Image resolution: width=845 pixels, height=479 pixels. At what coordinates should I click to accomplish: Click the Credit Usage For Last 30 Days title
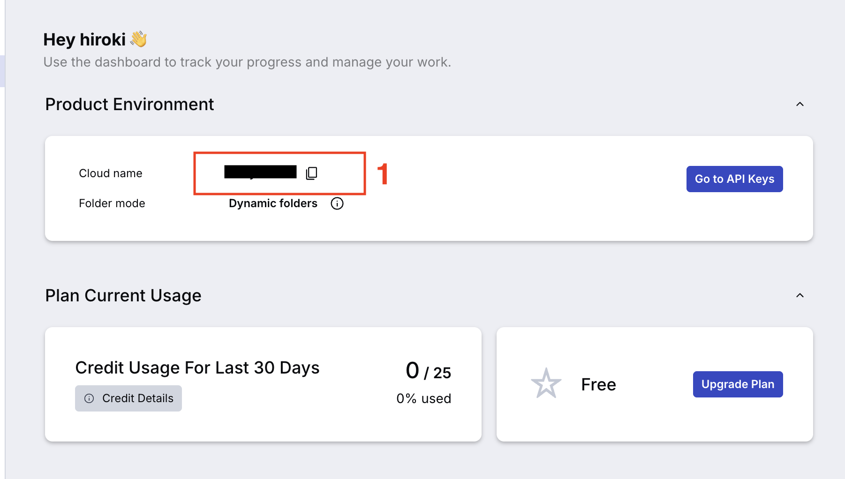click(x=197, y=368)
